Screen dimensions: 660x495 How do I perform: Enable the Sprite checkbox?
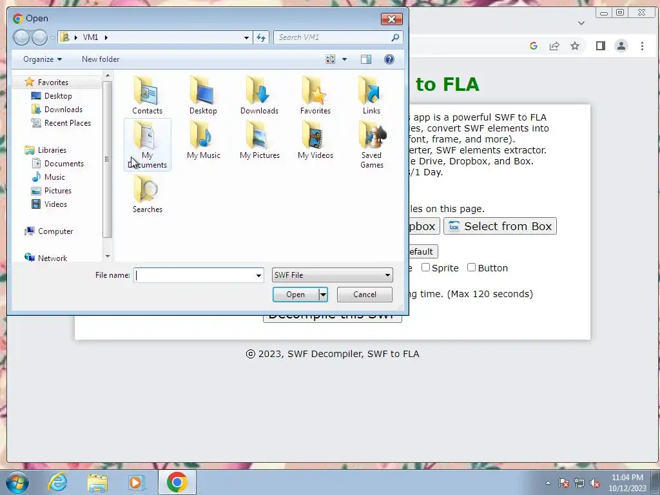click(x=425, y=267)
